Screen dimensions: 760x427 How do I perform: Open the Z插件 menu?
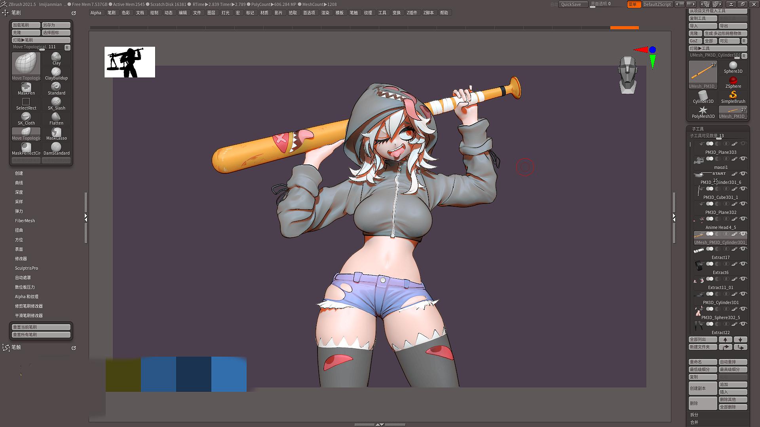click(x=412, y=13)
